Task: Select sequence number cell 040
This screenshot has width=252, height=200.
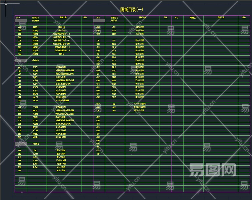Action: (98, 34)
